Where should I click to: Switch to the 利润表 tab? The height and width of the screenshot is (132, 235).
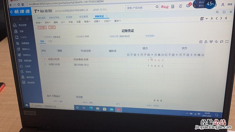coord(69,17)
